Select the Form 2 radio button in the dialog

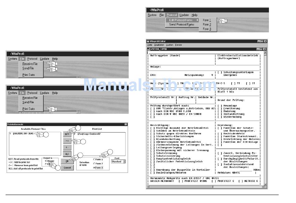click(94, 164)
